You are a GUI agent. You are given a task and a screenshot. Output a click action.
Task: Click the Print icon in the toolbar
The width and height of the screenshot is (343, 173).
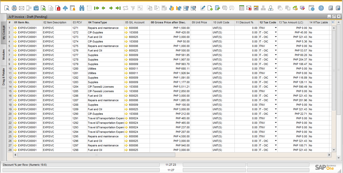pyautogui.click(x=14, y=8)
